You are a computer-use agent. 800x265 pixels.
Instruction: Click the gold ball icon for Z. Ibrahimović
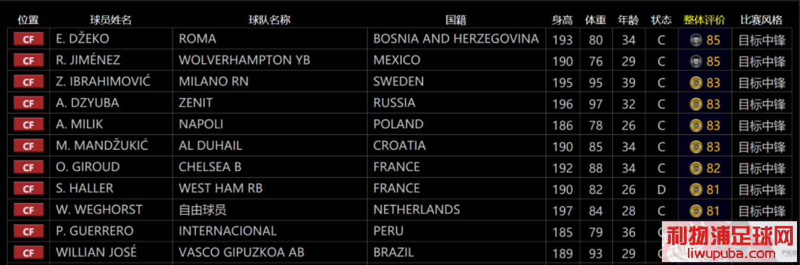696,83
